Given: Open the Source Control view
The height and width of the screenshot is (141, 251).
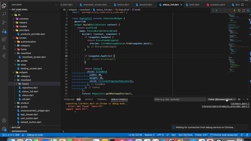Looking at the screenshot, I should coord(4,22).
